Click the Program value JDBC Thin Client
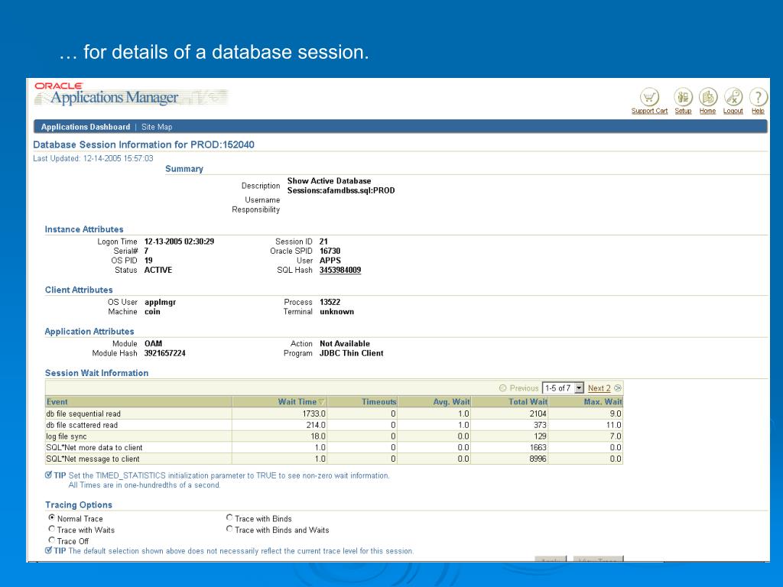Viewport: 783px width, 587px height. (x=352, y=353)
